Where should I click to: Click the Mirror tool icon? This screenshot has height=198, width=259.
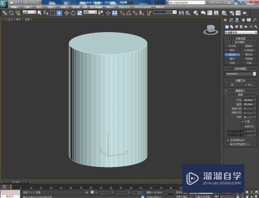click(x=181, y=13)
